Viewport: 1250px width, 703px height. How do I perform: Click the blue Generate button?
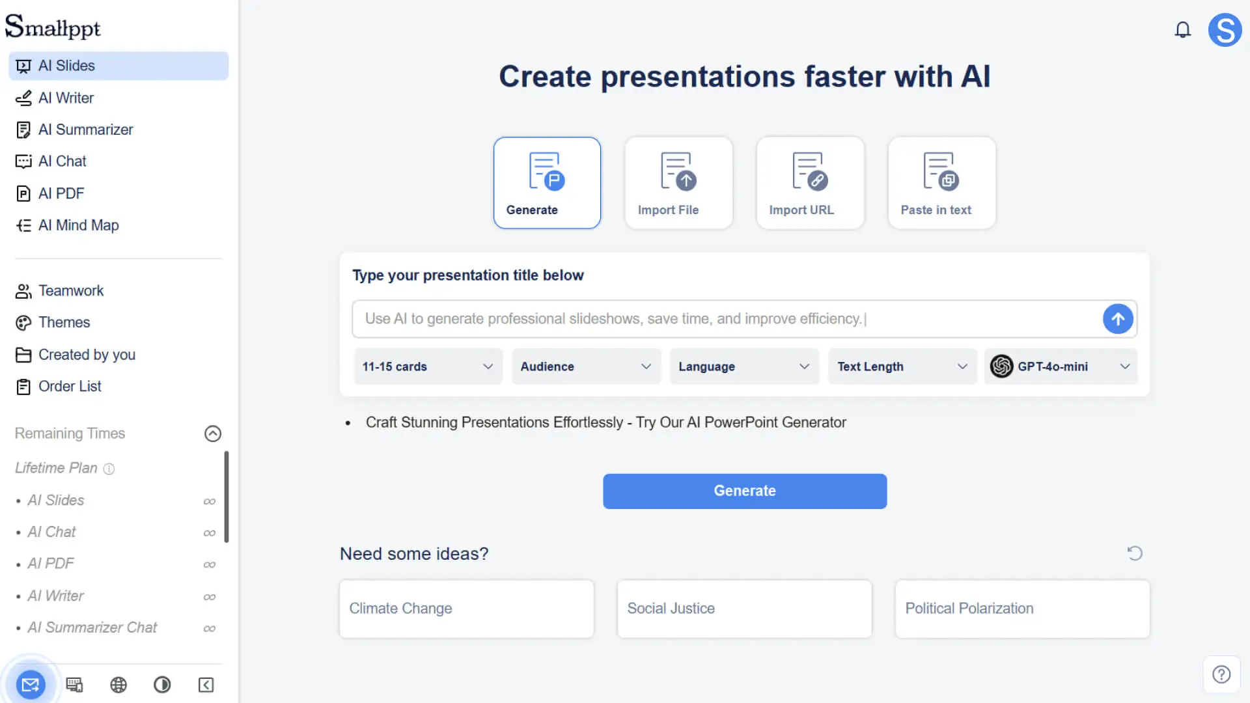[x=745, y=491]
